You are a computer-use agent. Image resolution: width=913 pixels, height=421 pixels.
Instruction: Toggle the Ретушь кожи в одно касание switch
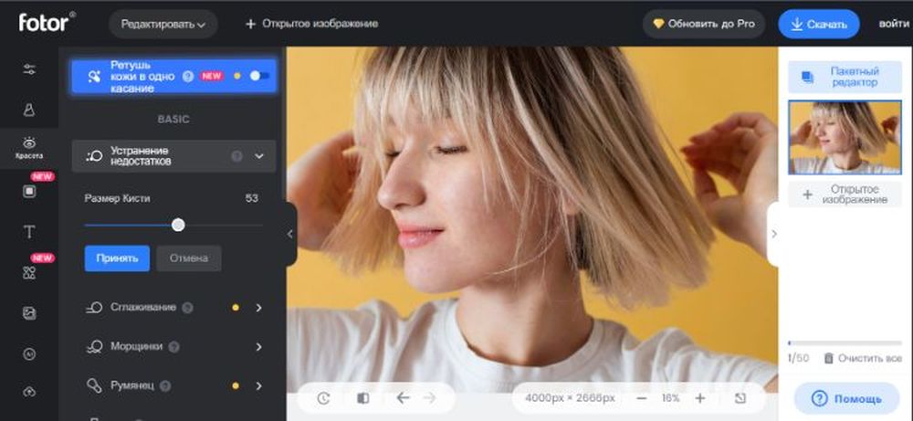point(260,76)
